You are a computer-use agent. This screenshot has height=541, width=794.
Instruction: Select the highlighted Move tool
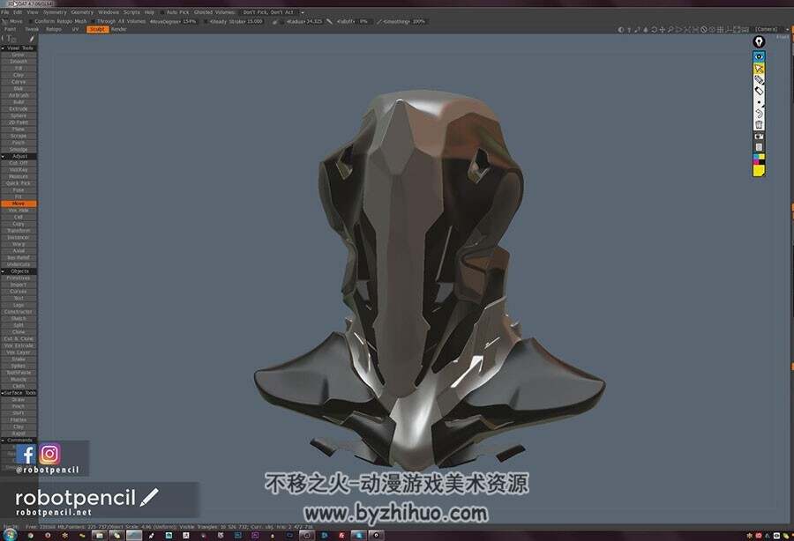[x=19, y=204]
